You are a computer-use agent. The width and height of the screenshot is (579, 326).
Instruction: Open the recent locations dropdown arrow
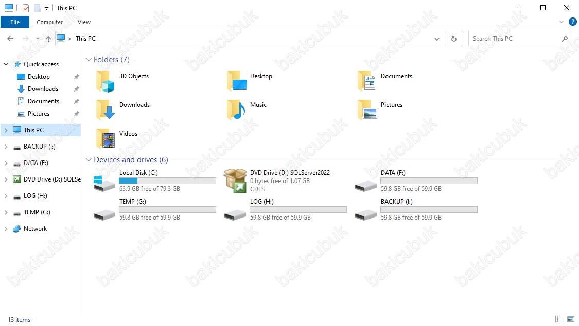click(38, 39)
